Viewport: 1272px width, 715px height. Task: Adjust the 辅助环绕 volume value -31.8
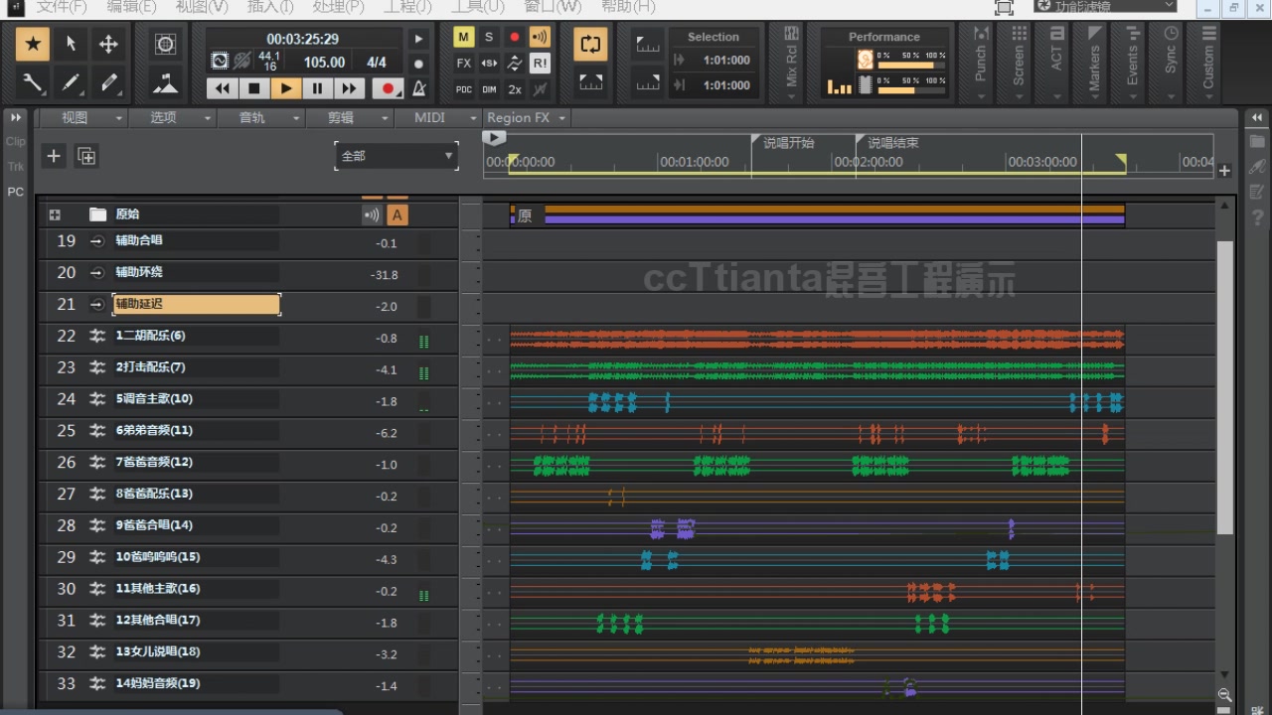(385, 275)
